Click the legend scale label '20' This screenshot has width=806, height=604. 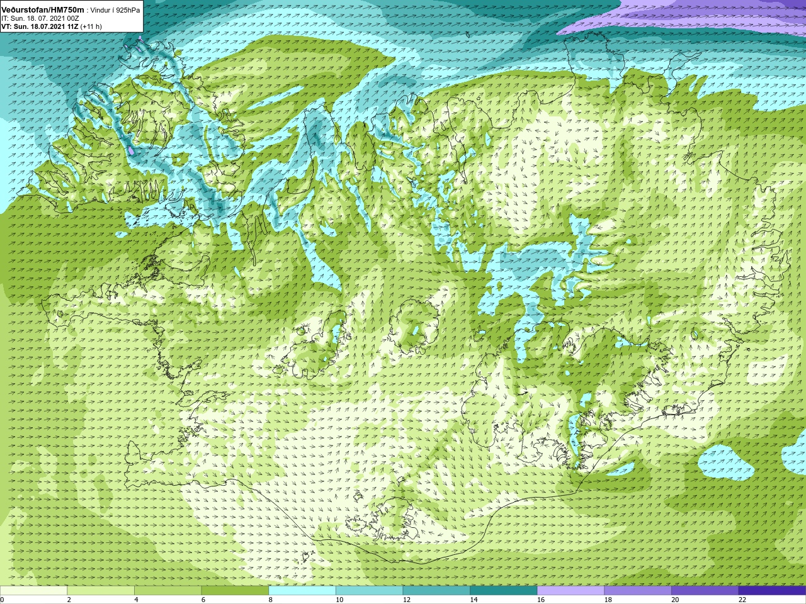(x=675, y=600)
